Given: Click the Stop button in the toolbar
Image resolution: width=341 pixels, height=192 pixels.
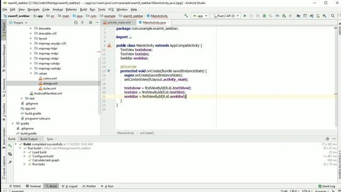Looking at the screenshot, I should tap(290, 16).
